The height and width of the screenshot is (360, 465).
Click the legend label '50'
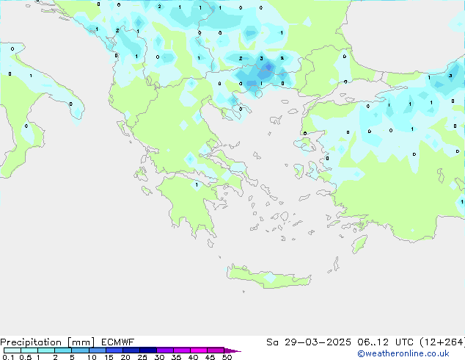[x=227, y=357]
